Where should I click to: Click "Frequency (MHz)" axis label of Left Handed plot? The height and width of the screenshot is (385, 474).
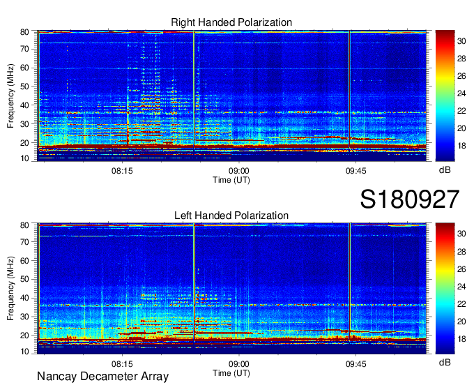point(10,289)
